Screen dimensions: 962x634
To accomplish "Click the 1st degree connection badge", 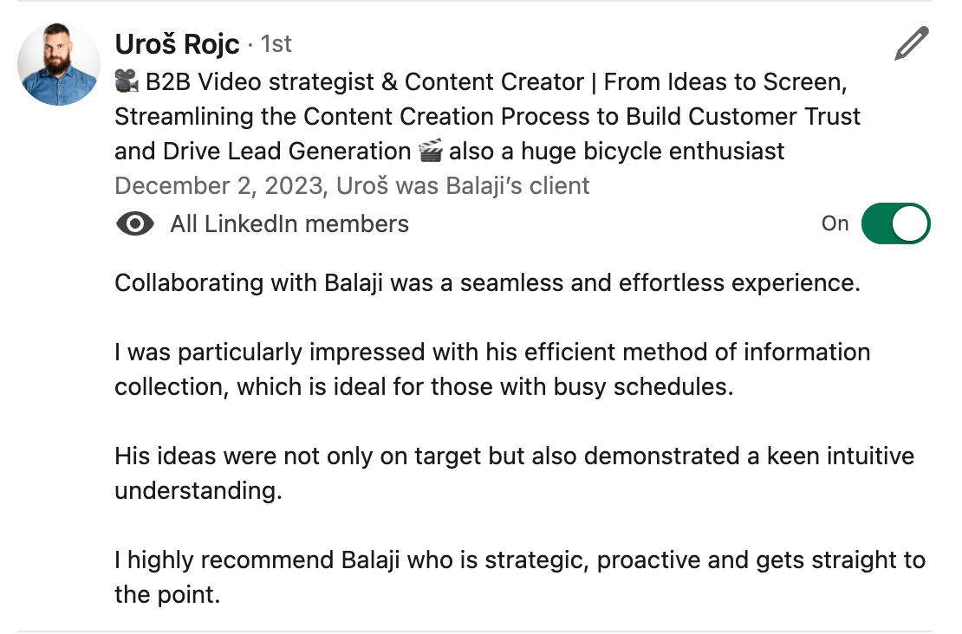I will 276,44.
